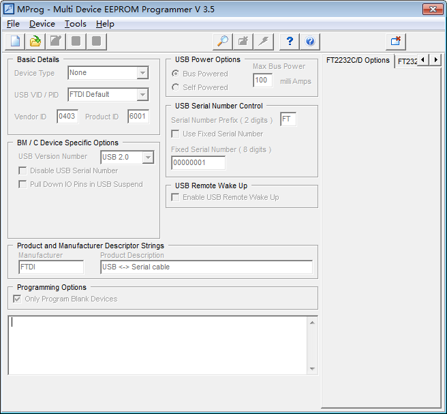Open the Tools menu
447x414 pixels.
(x=75, y=24)
